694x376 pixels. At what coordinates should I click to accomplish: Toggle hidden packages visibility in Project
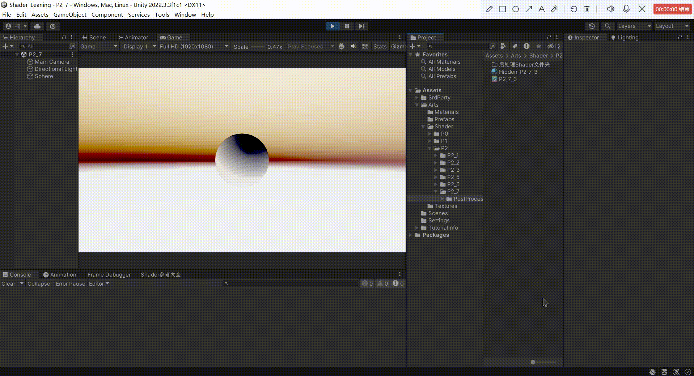point(554,46)
